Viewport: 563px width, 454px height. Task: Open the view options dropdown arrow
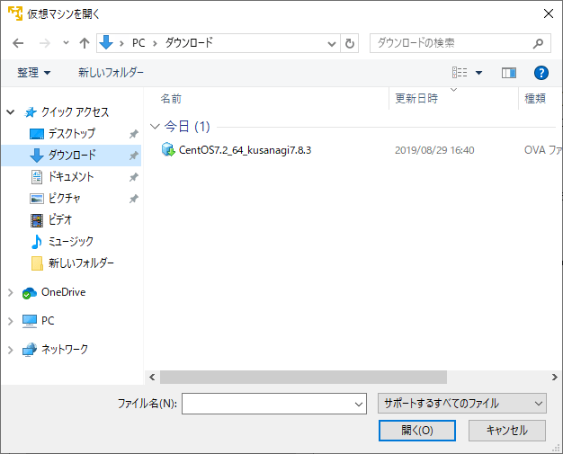pyautogui.click(x=479, y=73)
